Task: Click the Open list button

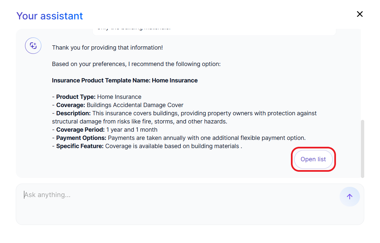Action: pyautogui.click(x=313, y=159)
